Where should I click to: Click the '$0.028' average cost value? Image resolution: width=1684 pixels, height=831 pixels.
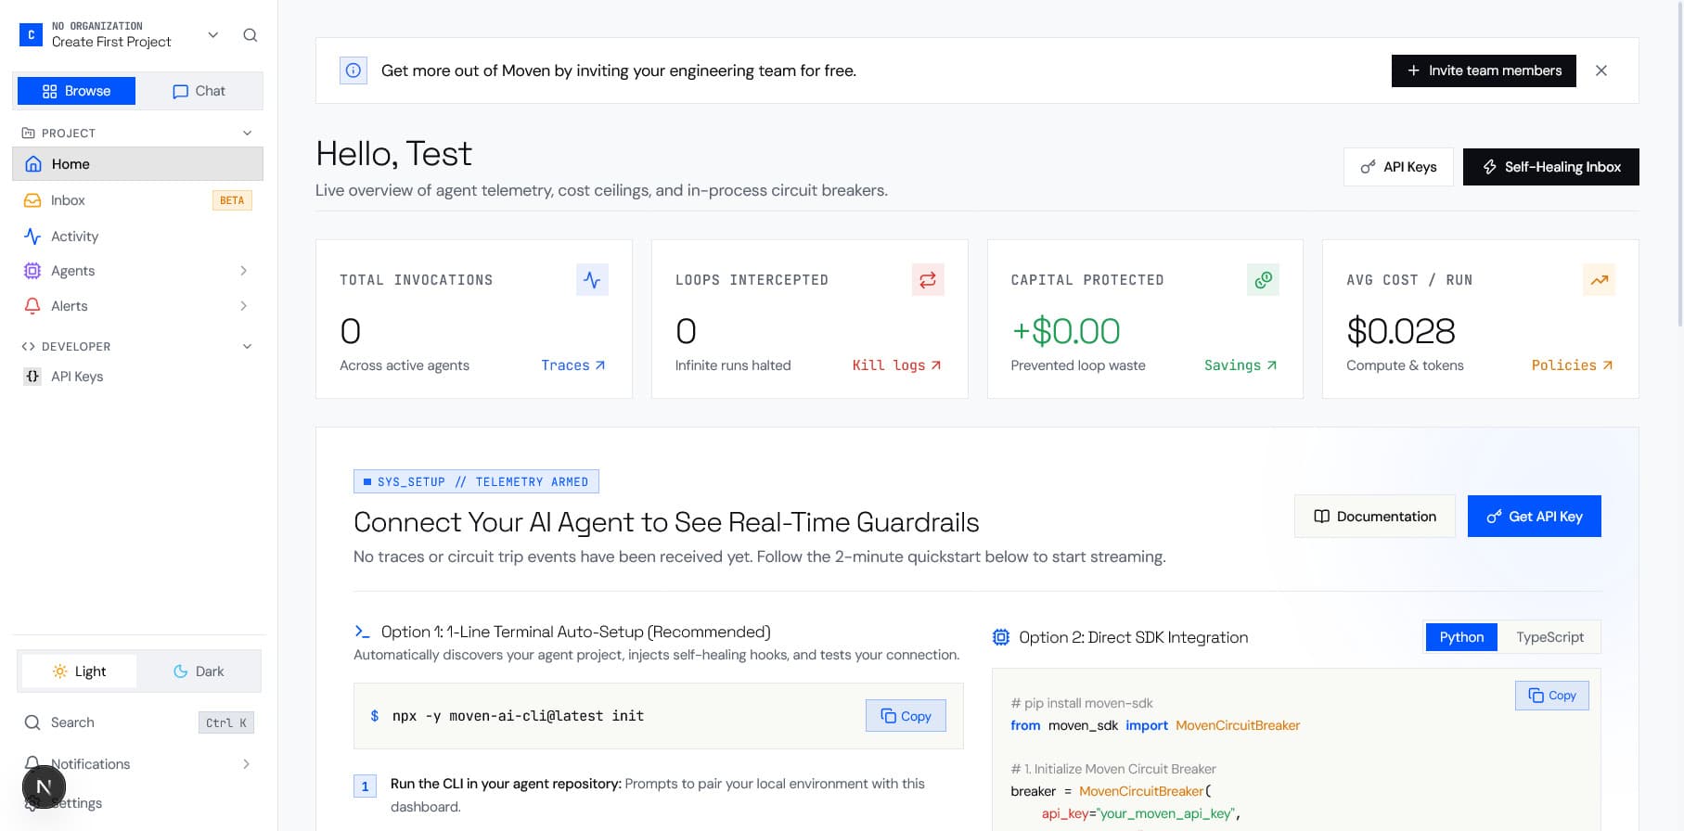click(x=1401, y=331)
